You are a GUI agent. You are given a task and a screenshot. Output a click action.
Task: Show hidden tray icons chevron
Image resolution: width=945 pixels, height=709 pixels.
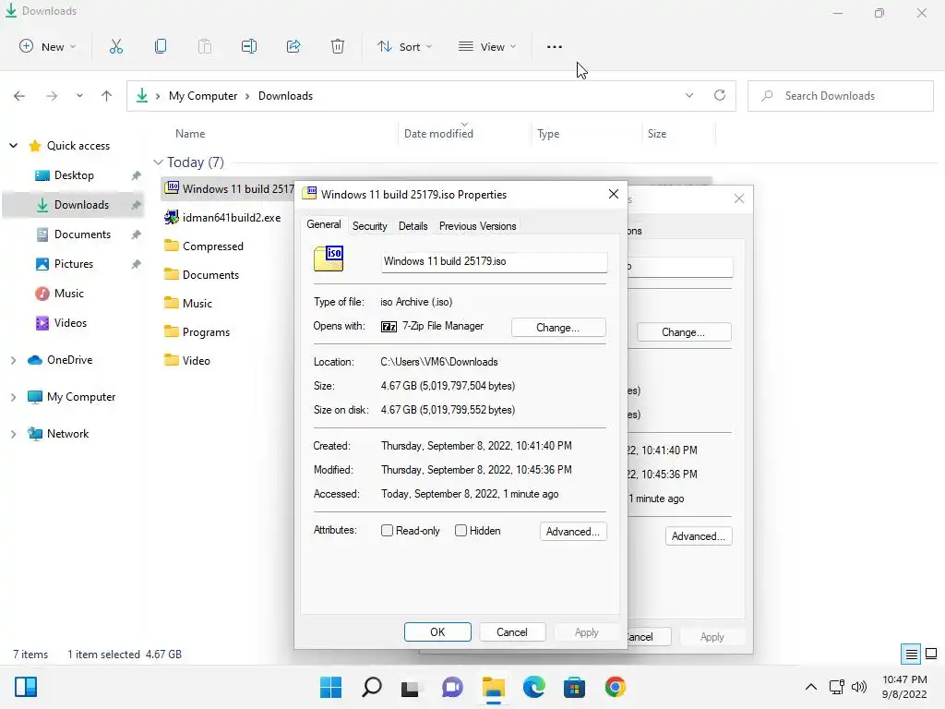(811, 687)
